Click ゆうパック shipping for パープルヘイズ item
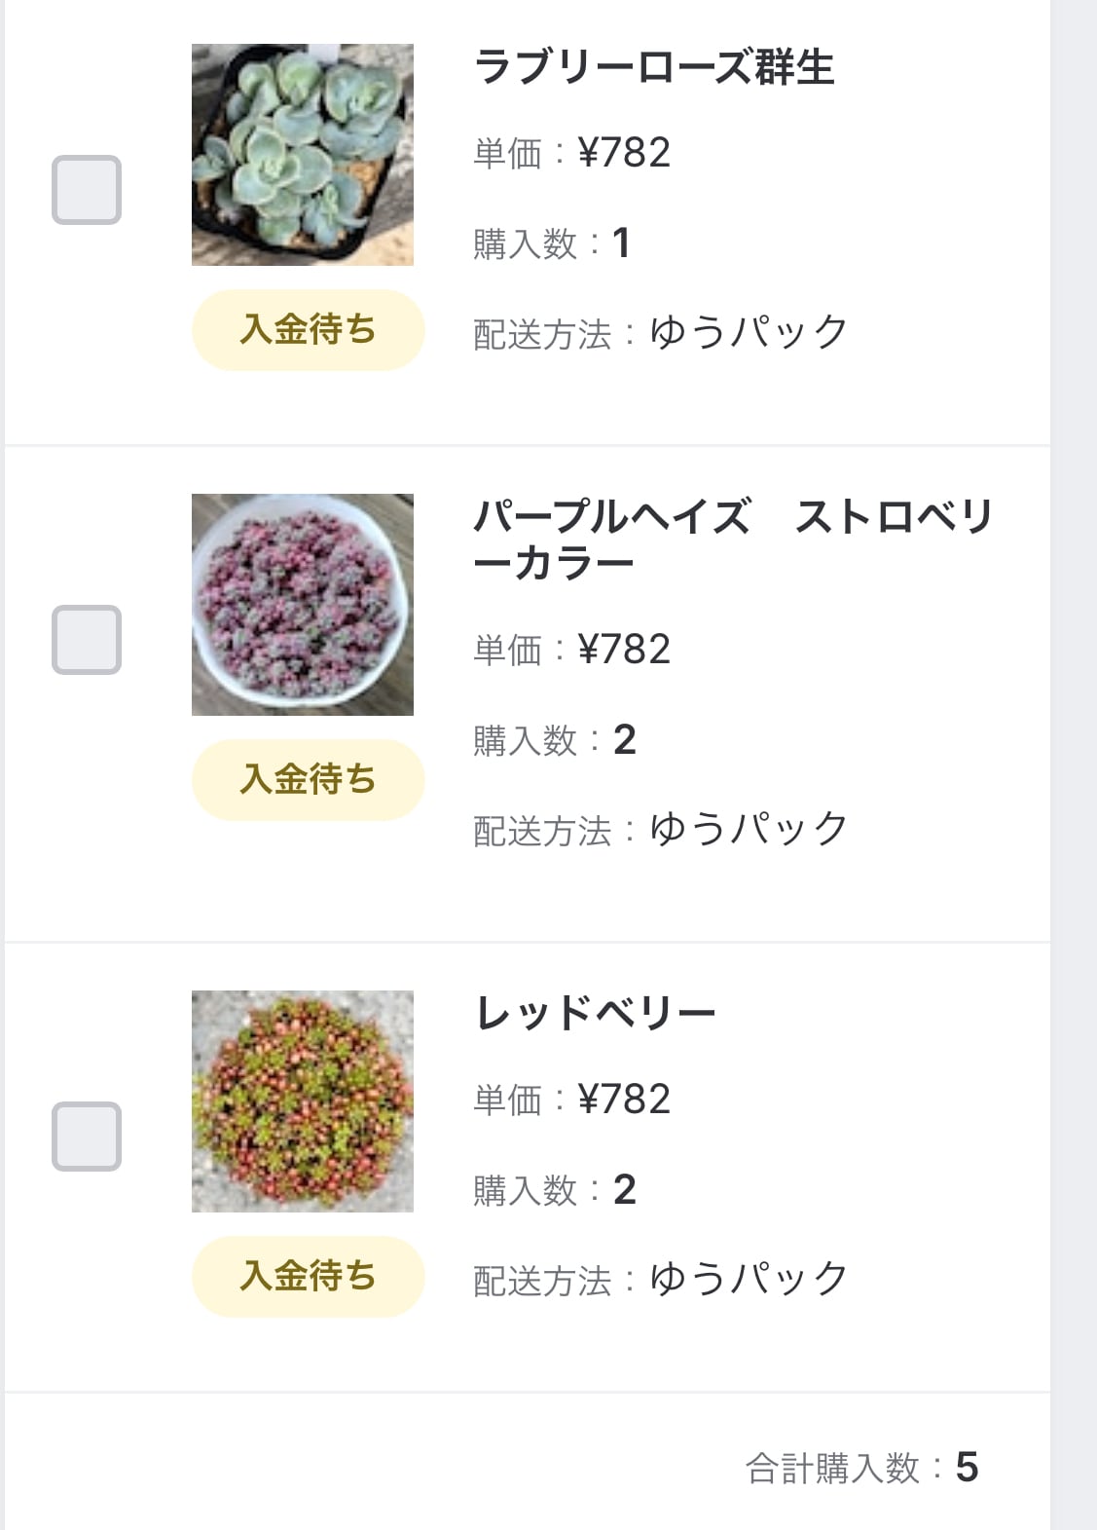The height and width of the screenshot is (1530, 1097). [x=749, y=829]
